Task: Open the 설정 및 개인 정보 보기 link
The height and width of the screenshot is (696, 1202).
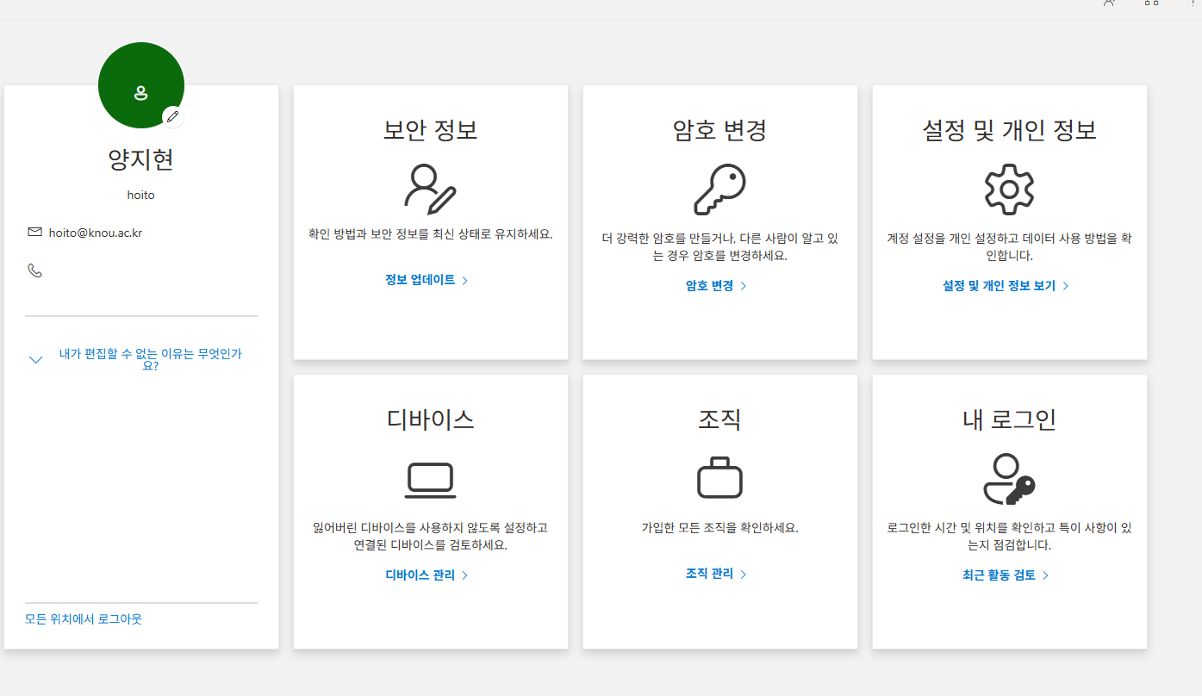Action: tap(1006, 285)
